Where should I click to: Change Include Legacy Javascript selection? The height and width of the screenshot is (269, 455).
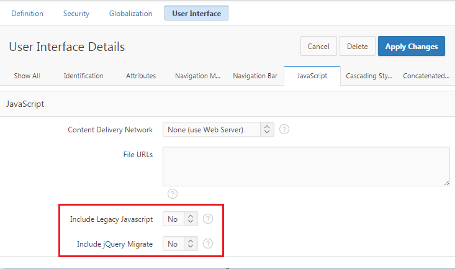(180, 219)
